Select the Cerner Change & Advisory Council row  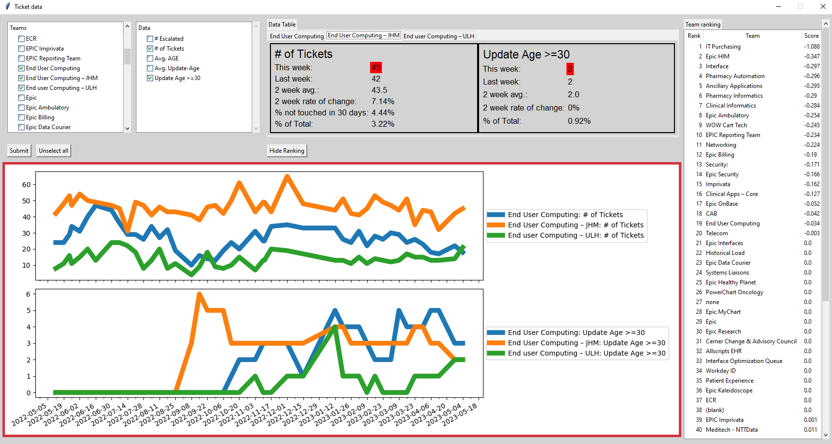click(x=752, y=341)
